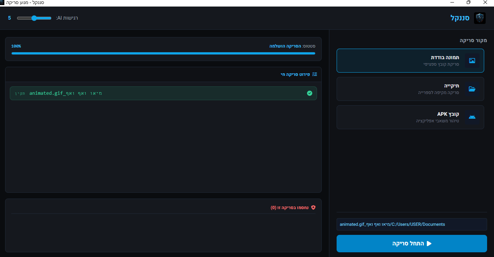Click the picture icon for single image

[x=472, y=61]
